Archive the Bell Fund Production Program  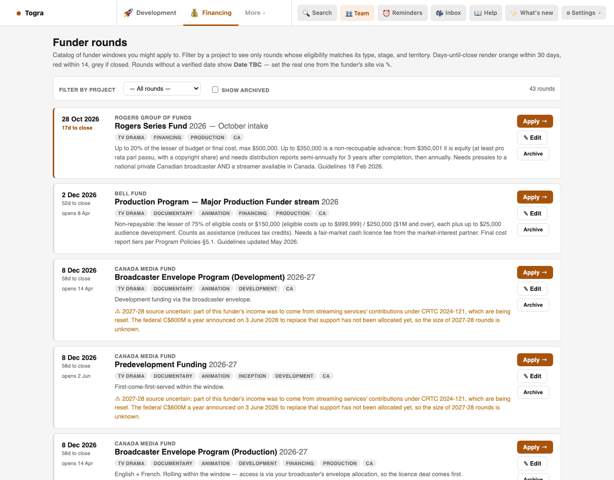(x=533, y=229)
